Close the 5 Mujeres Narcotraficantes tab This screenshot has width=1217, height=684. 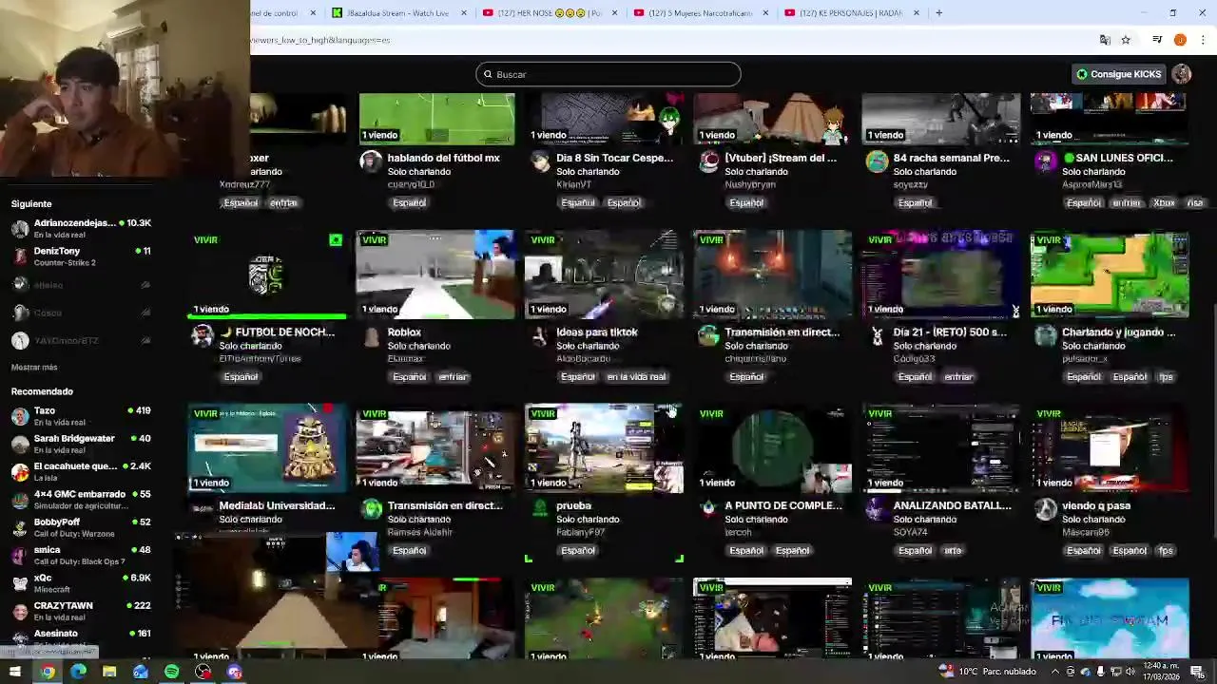(765, 13)
